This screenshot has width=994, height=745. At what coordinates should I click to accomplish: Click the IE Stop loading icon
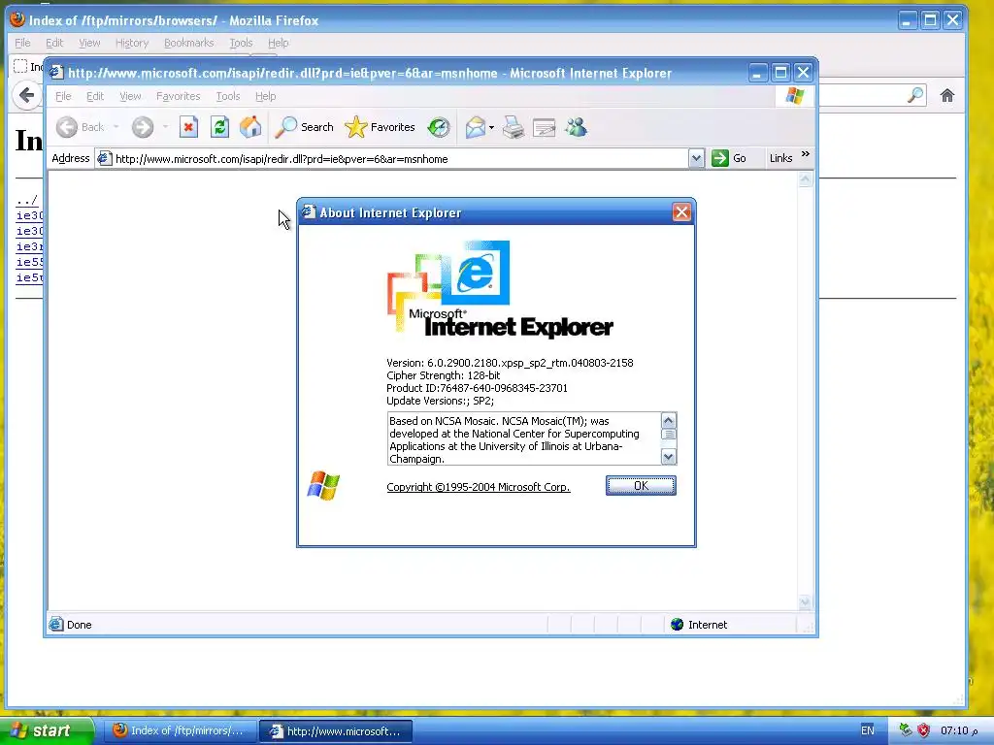[x=188, y=127]
